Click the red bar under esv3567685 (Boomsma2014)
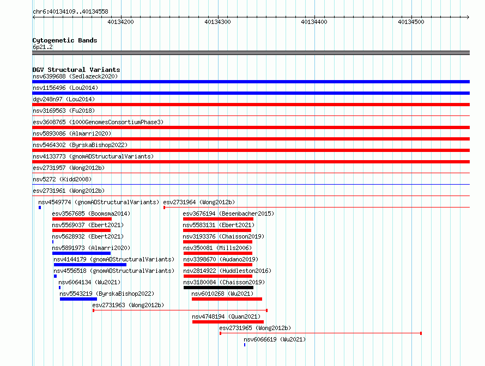Viewport: 485px width, 366px height. coord(82,219)
